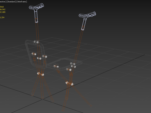
Task: Click the "0,254" statistics value
Action: [x=2, y=18]
